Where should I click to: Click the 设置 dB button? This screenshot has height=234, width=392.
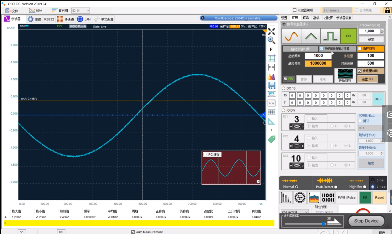367,79
